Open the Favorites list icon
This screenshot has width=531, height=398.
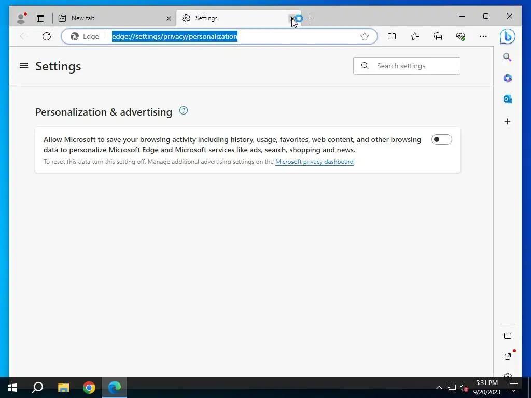[x=414, y=36]
